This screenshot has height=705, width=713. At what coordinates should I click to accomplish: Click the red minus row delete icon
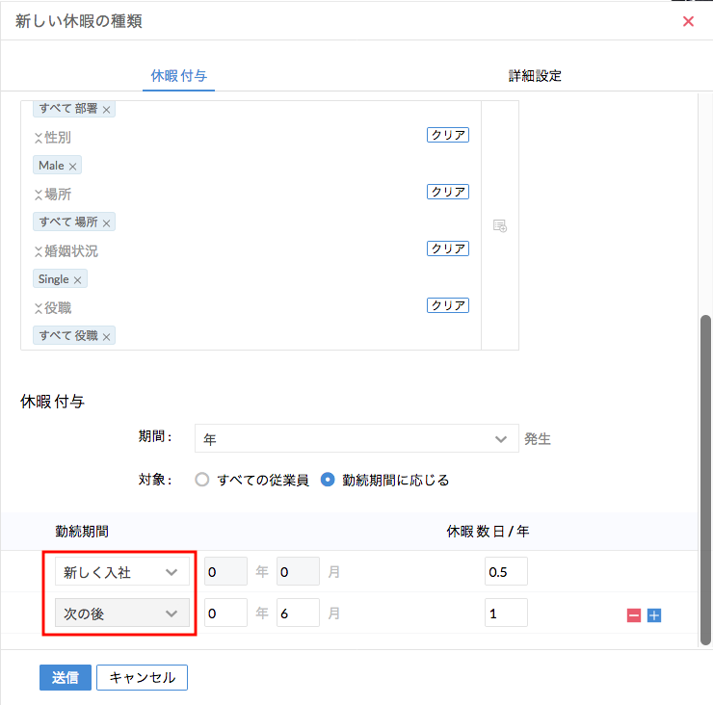pyautogui.click(x=634, y=614)
